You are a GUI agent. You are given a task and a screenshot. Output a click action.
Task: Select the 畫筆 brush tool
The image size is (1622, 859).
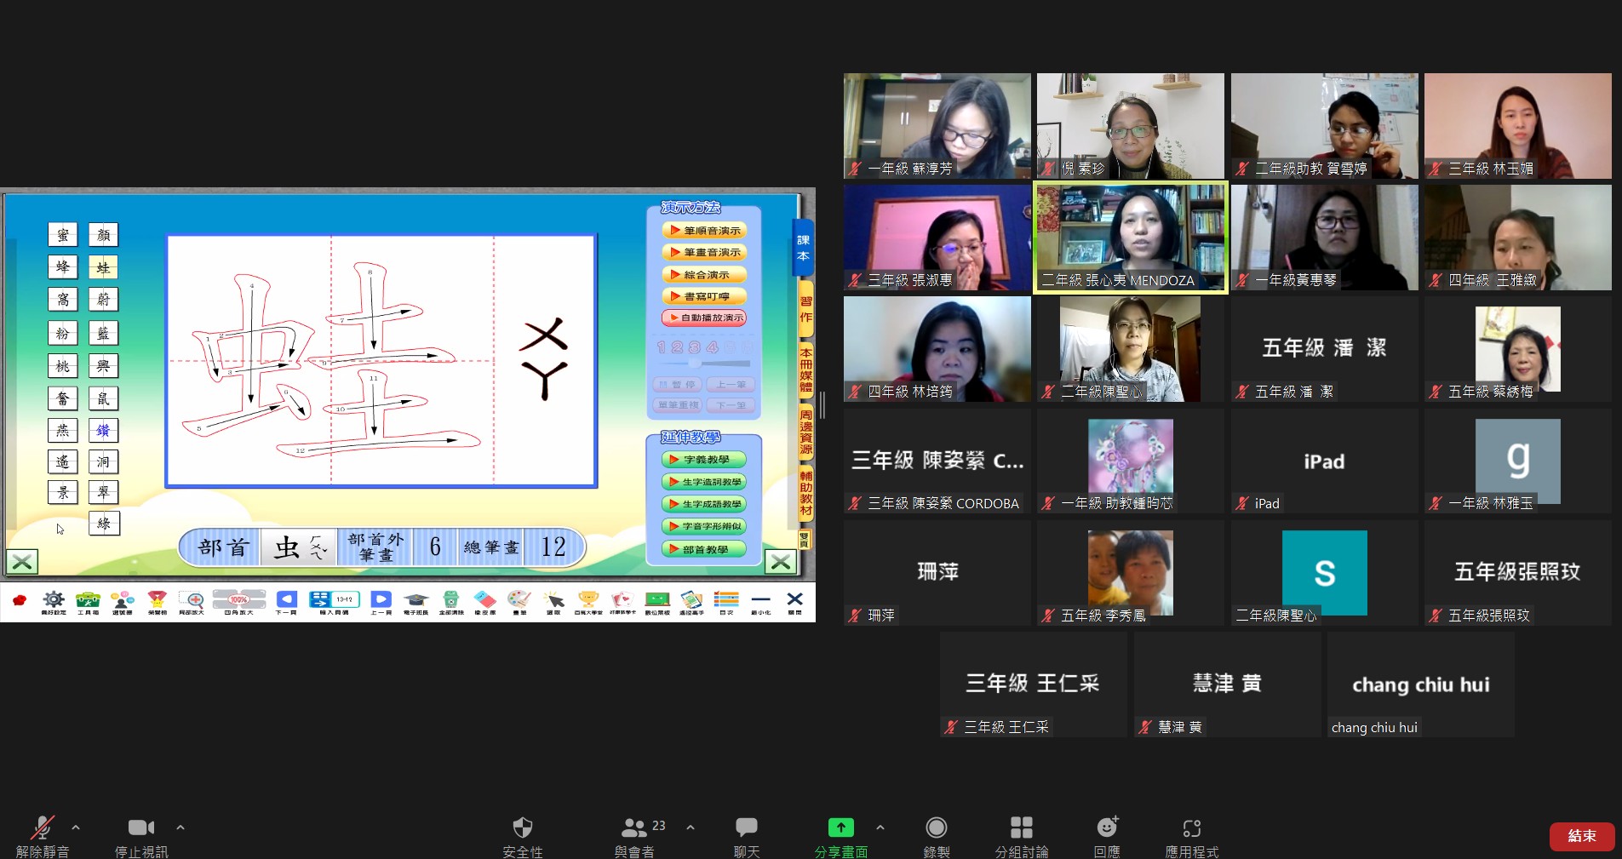519,601
